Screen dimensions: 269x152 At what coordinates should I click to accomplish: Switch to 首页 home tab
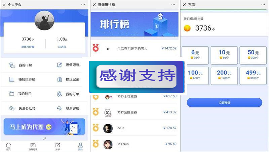pos(8,147)
